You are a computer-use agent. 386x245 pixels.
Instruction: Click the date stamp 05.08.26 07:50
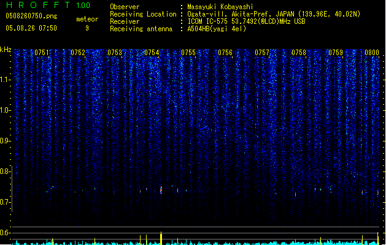point(31,28)
